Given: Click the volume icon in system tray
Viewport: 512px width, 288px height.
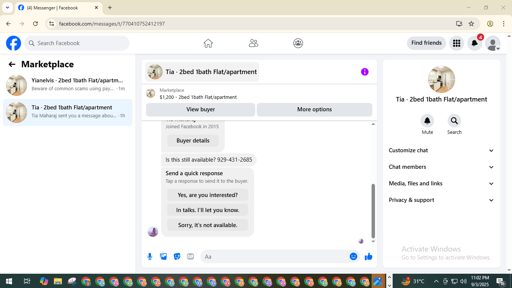Looking at the screenshot, I should 463,281.
